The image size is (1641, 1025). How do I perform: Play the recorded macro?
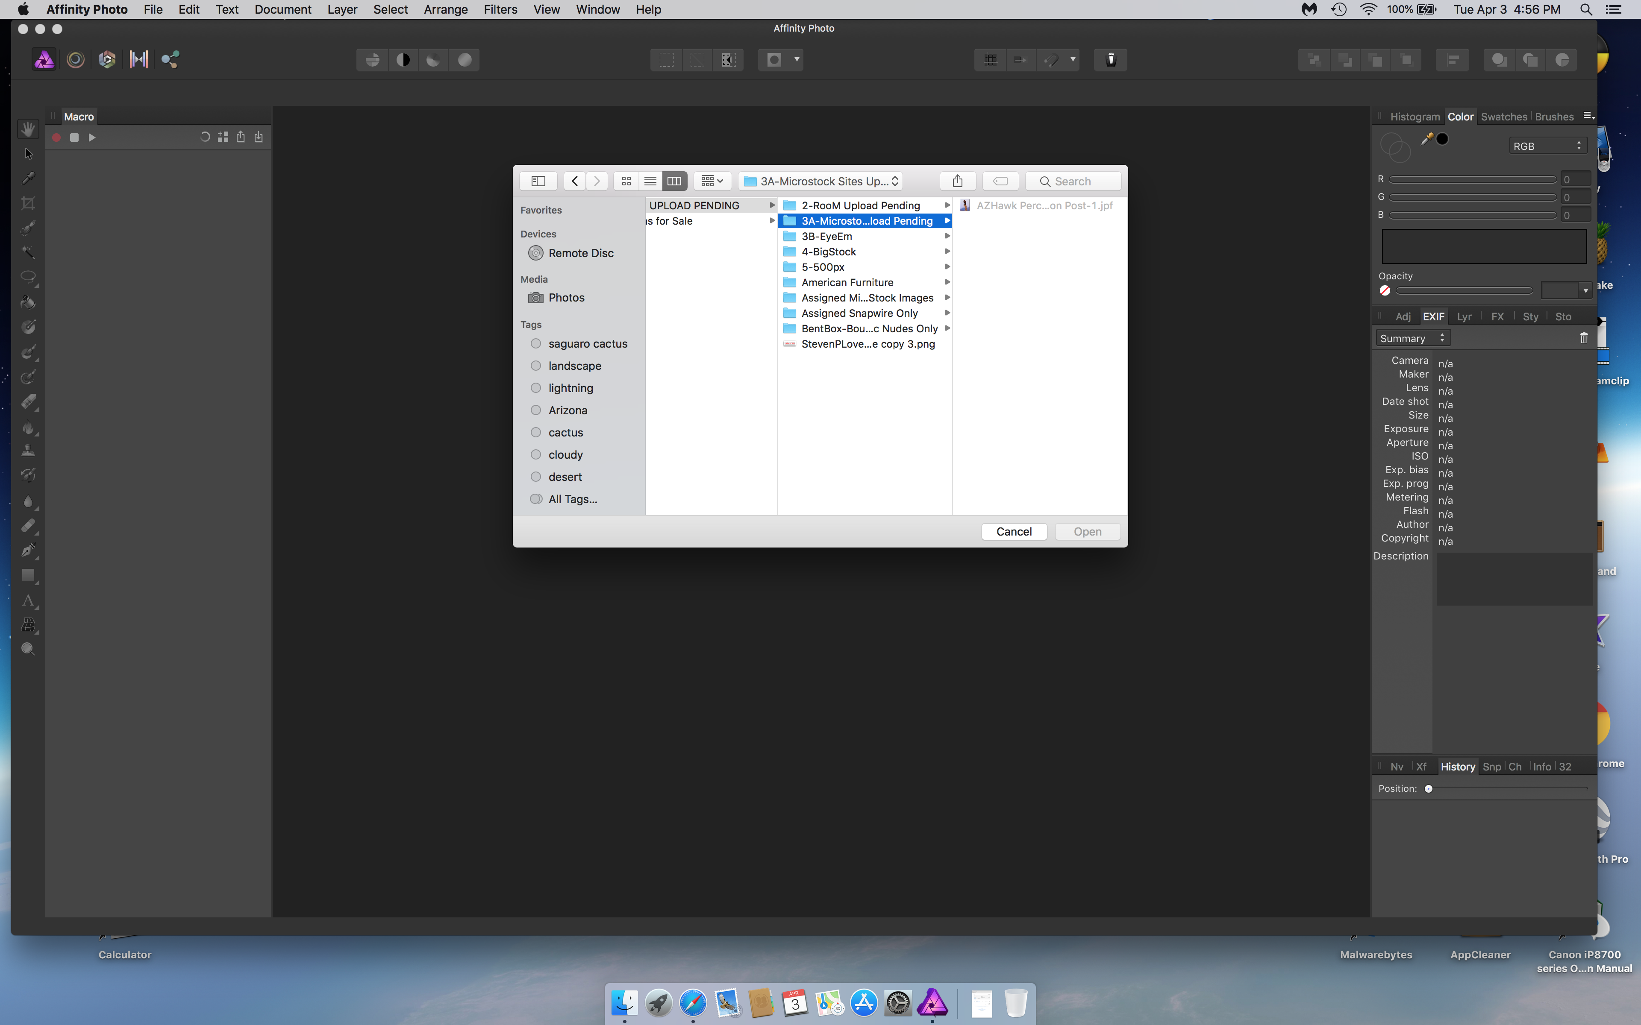click(91, 138)
